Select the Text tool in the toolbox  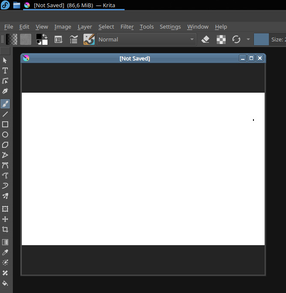[5, 70]
